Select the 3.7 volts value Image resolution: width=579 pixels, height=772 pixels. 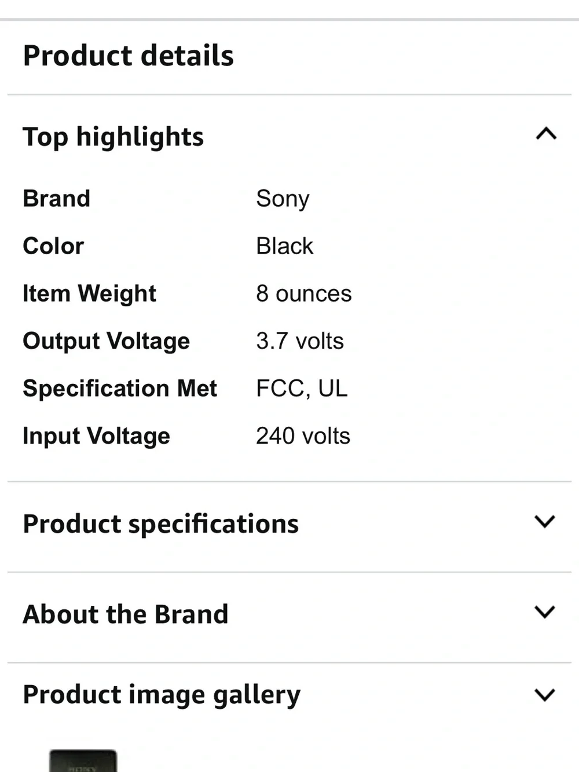[300, 341]
